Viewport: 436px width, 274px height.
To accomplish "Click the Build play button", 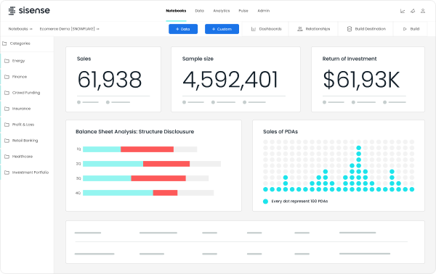I will pyautogui.click(x=405, y=29).
